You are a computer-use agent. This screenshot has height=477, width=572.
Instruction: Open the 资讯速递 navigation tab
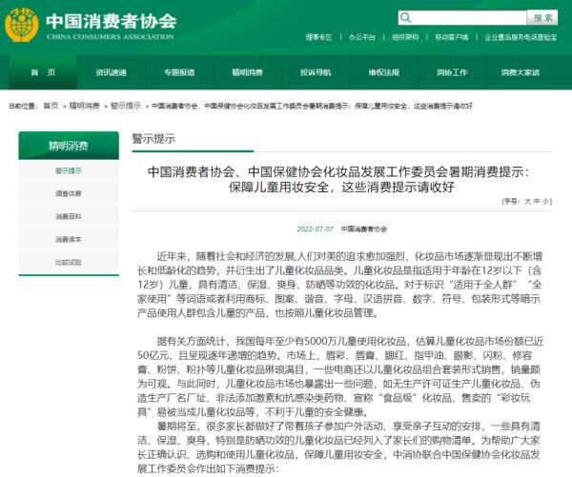111,72
